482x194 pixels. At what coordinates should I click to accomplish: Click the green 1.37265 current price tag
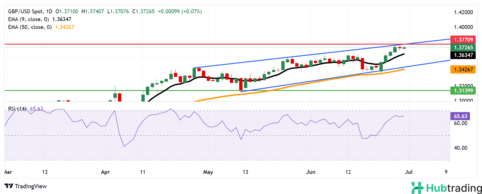pyautogui.click(x=463, y=47)
